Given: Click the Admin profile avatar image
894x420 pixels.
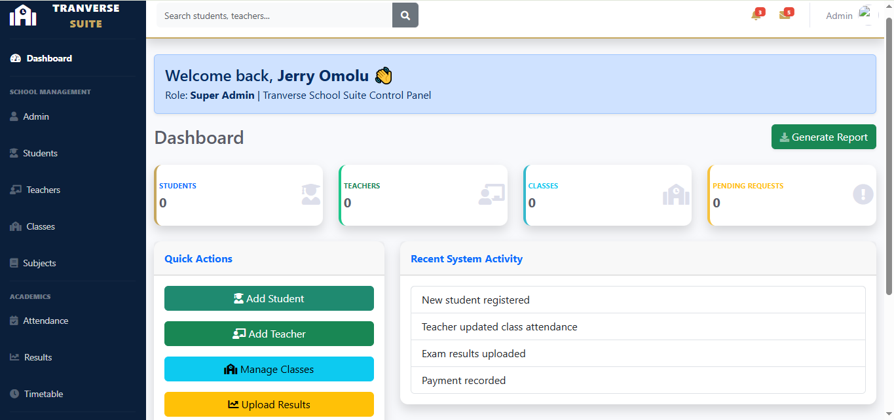Looking at the screenshot, I should tap(867, 15).
